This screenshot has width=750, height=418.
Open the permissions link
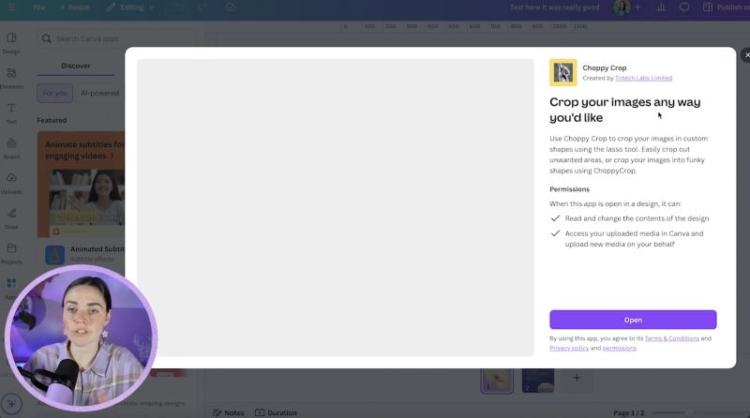pos(619,348)
